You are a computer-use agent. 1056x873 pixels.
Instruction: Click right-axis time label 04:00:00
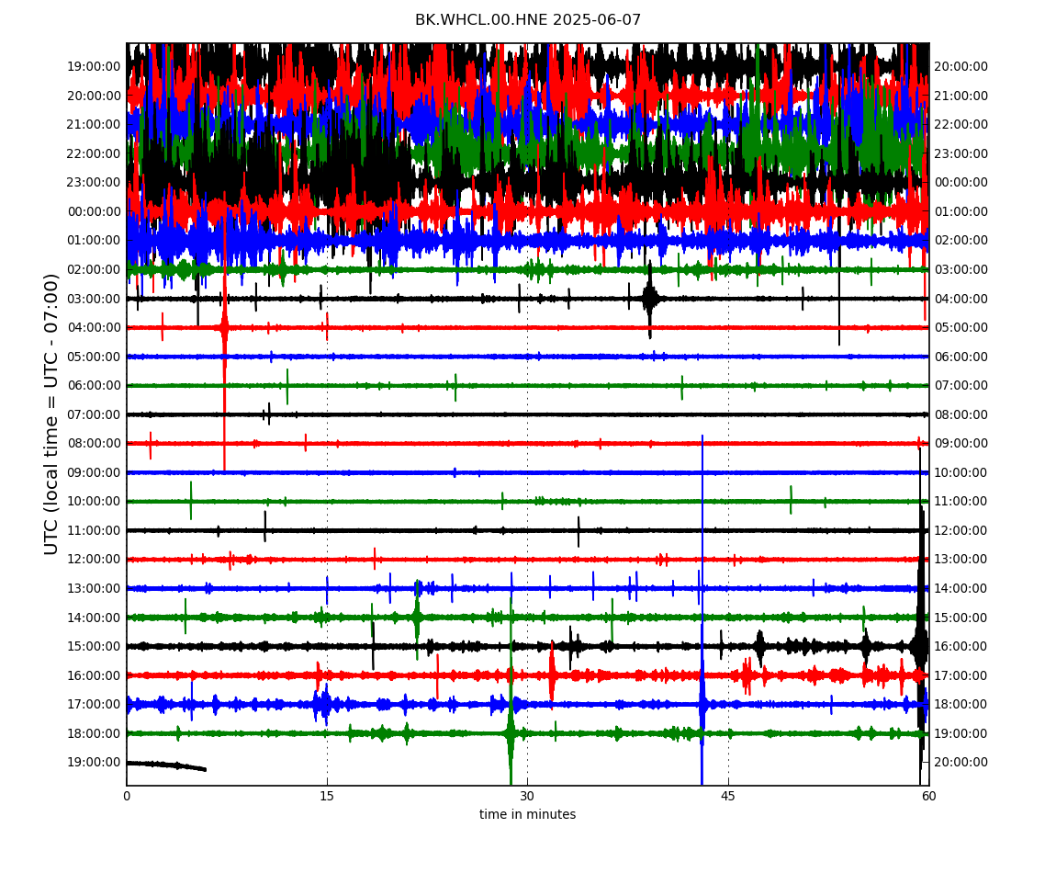961,299
